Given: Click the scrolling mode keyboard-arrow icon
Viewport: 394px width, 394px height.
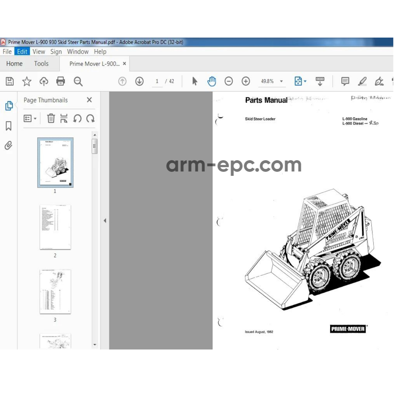Looking at the screenshot, I should click(320, 81).
